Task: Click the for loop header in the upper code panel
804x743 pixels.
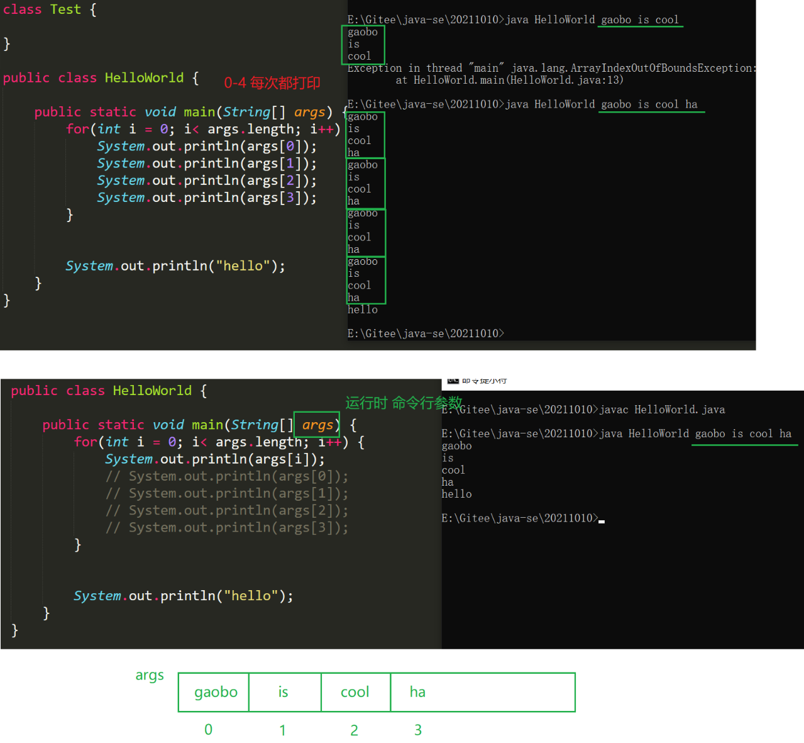Action: click(203, 129)
